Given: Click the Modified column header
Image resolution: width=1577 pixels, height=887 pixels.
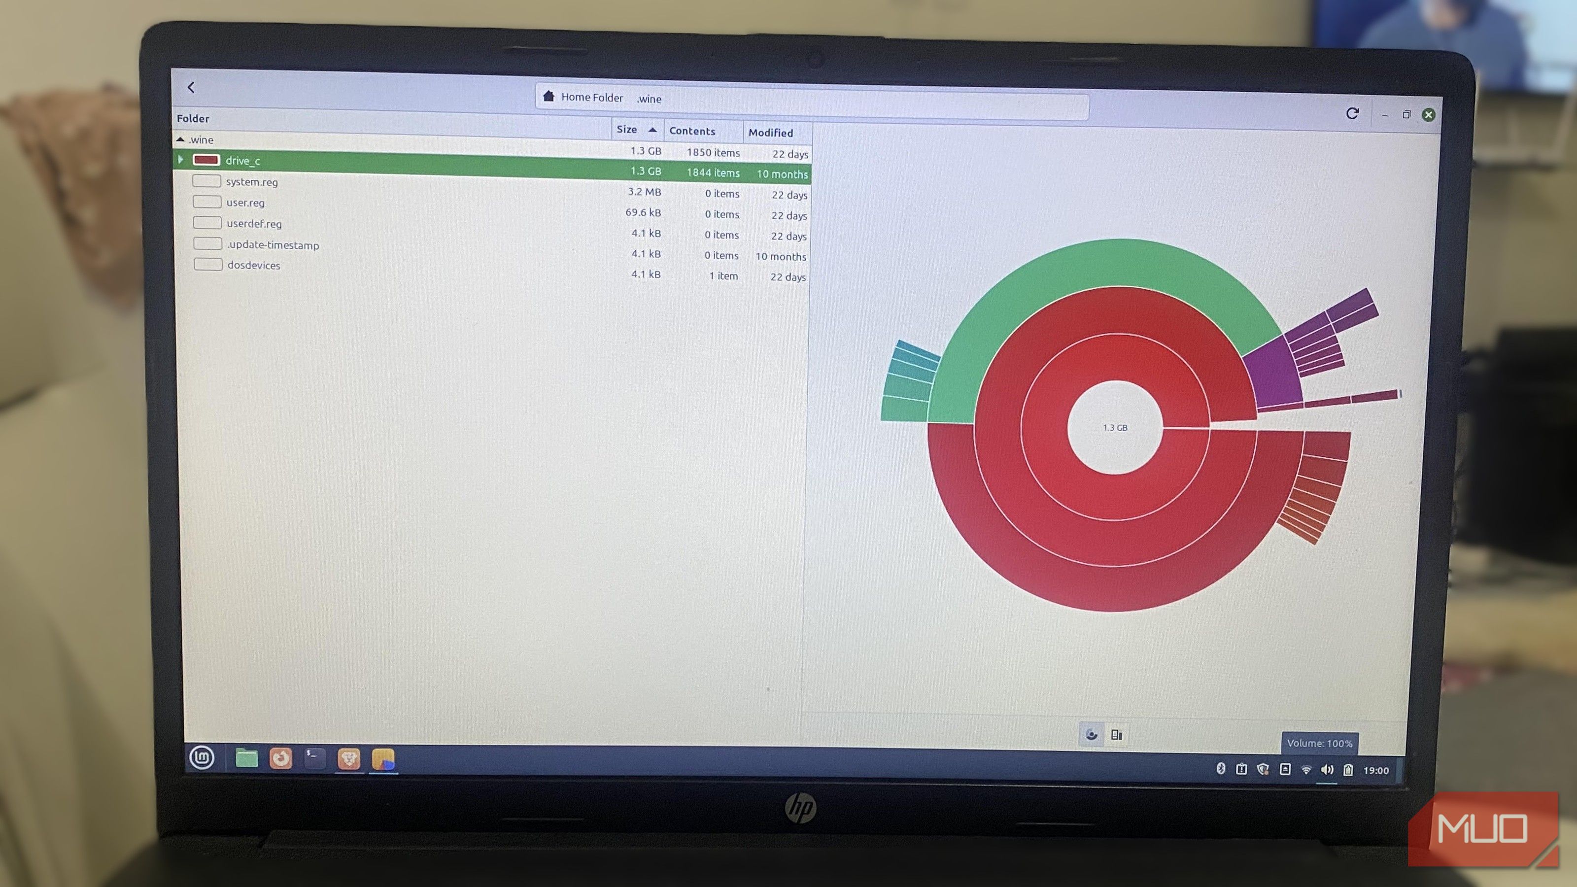Looking at the screenshot, I should [771, 132].
